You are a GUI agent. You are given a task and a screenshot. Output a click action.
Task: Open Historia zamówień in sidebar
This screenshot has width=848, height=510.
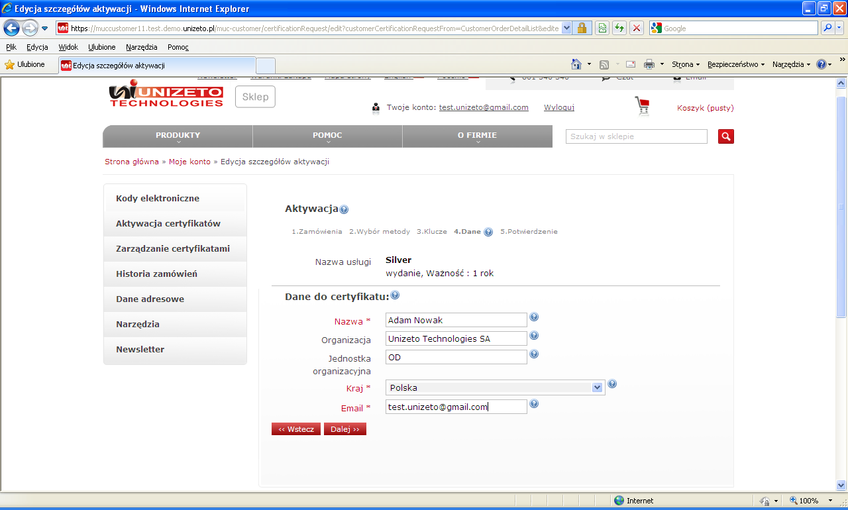click(175, 274)
